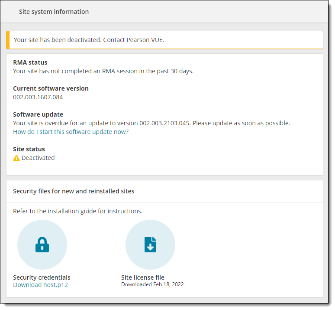The width and height of the screenshot is (335, 310).
Task: Click the 'Site system information' header
Action: point(54,12)
